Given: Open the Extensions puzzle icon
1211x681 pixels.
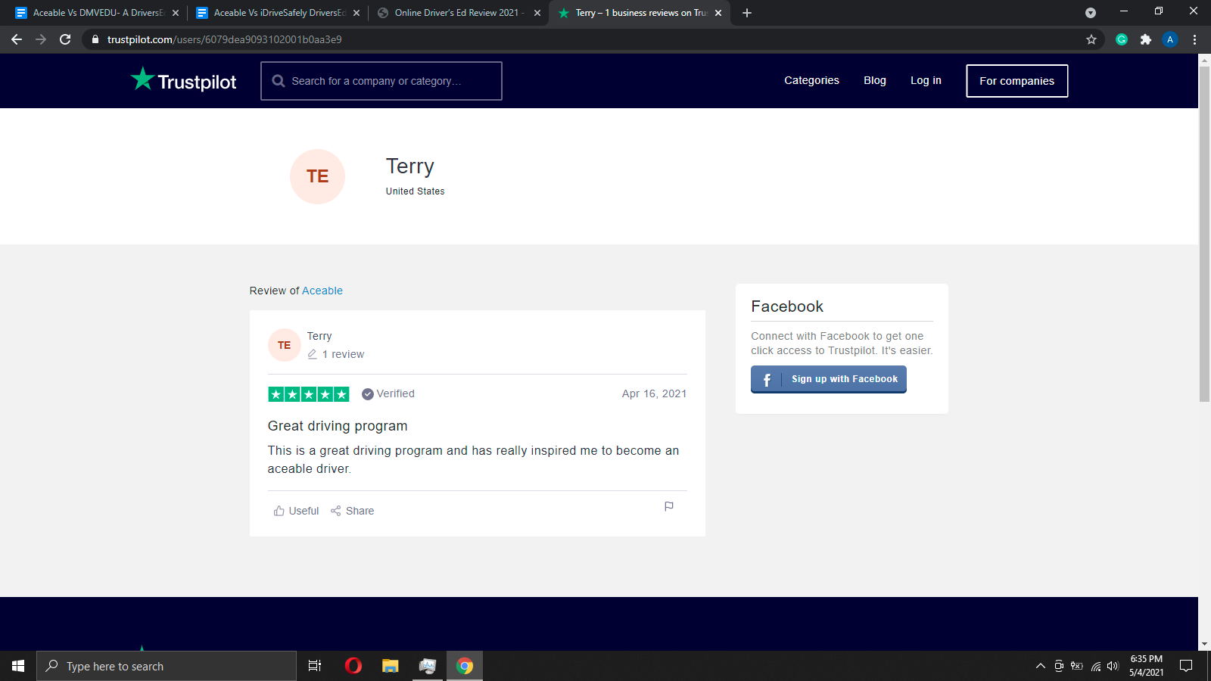Looking at the screenshot, I should click(1146, 39).
